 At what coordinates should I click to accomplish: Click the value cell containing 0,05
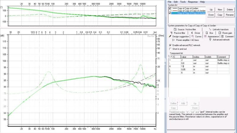pyautogui.click(x=186, y=69)
